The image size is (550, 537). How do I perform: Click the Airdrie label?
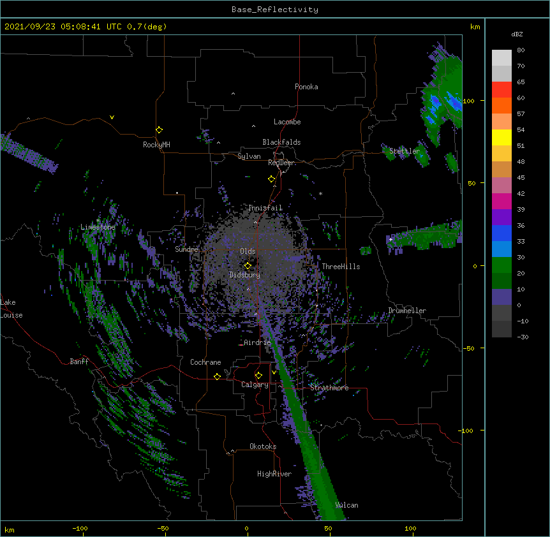pyautogui.click(x=257, y=342)
